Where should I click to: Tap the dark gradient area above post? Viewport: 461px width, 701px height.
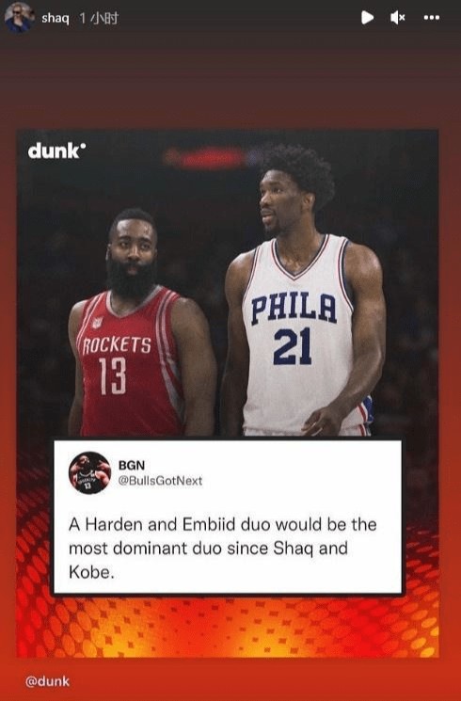pyautogui.click(x=230, y=81)
